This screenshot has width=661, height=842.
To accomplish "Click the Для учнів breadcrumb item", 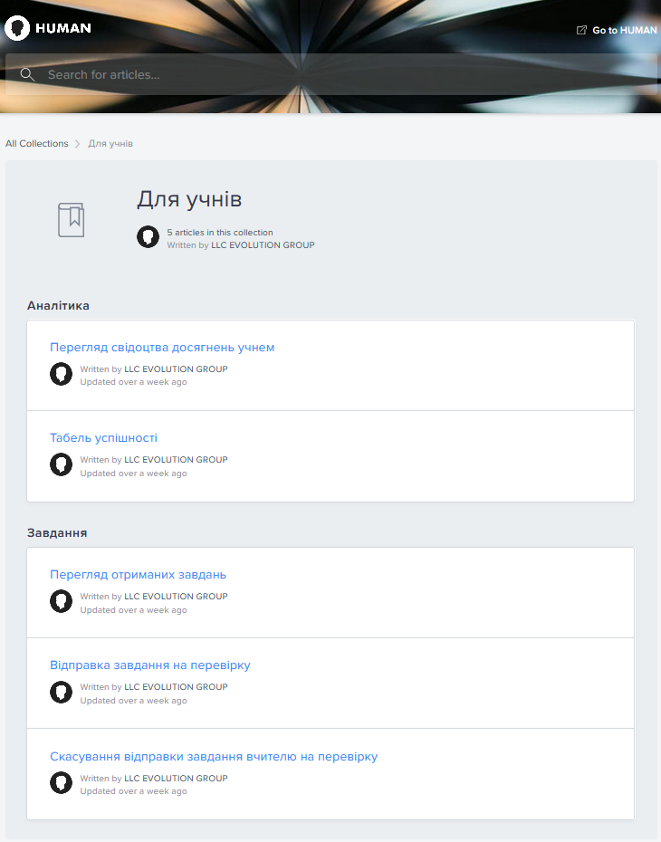I will 110,143.
